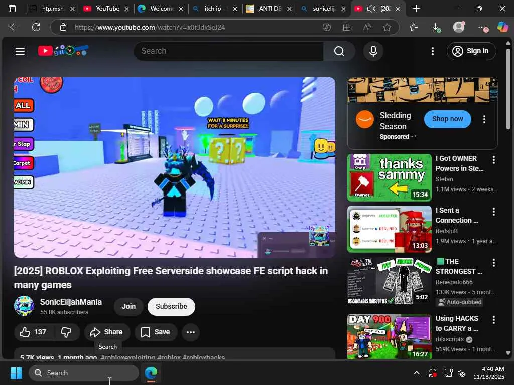Screen dimensions: 514x385
Task: Open the SonicElijahMania channel name link
Action: 71,302
